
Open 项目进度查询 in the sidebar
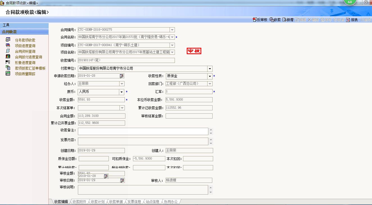point(25,46)
